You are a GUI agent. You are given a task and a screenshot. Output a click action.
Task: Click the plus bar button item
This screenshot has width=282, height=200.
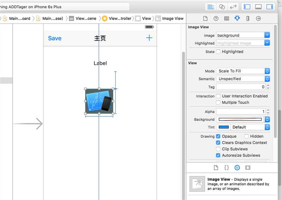(149, 38)
